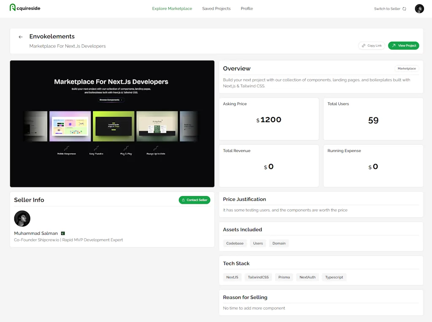
Task: Click Muhammad Salman's profile photo
Action: 22,218
